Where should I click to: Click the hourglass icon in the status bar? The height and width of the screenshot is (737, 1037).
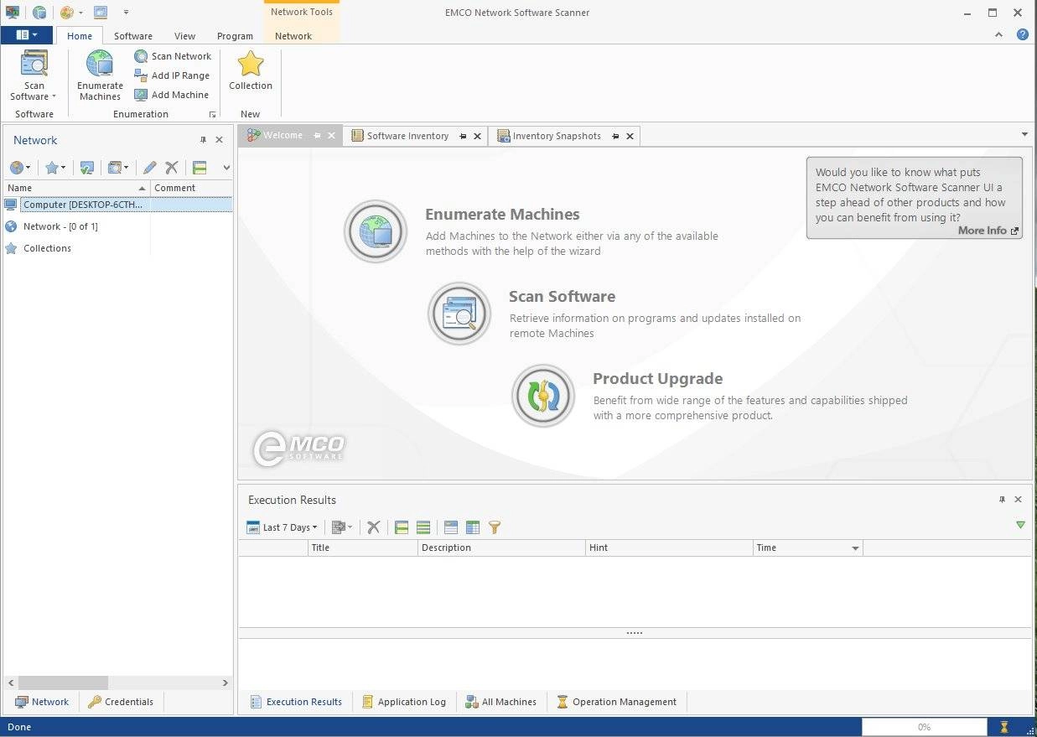(x=1004, y=727)
